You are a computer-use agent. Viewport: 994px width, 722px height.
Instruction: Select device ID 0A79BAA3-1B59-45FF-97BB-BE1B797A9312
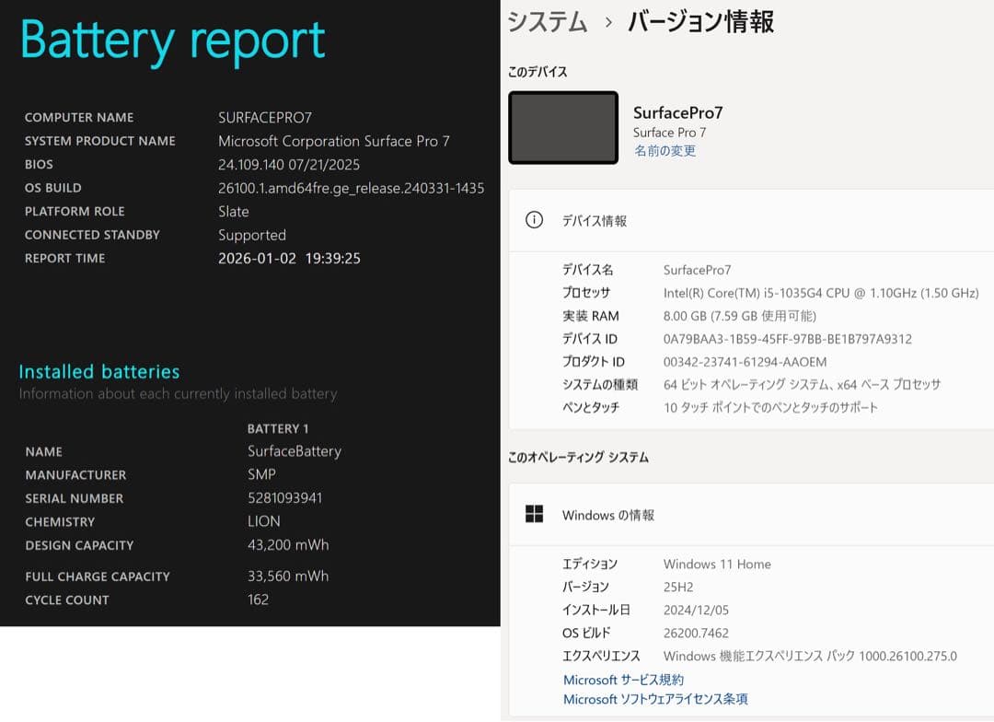pos(787,339)
